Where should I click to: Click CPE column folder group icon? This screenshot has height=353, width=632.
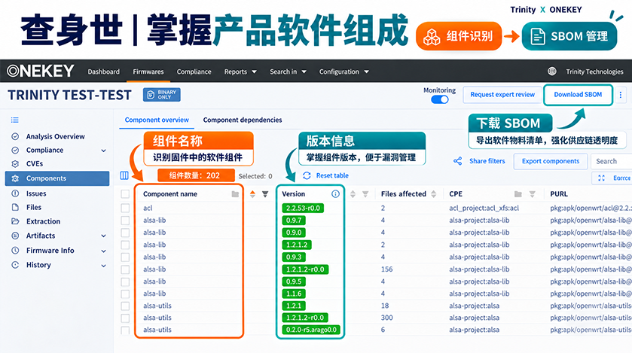[518, 194]
